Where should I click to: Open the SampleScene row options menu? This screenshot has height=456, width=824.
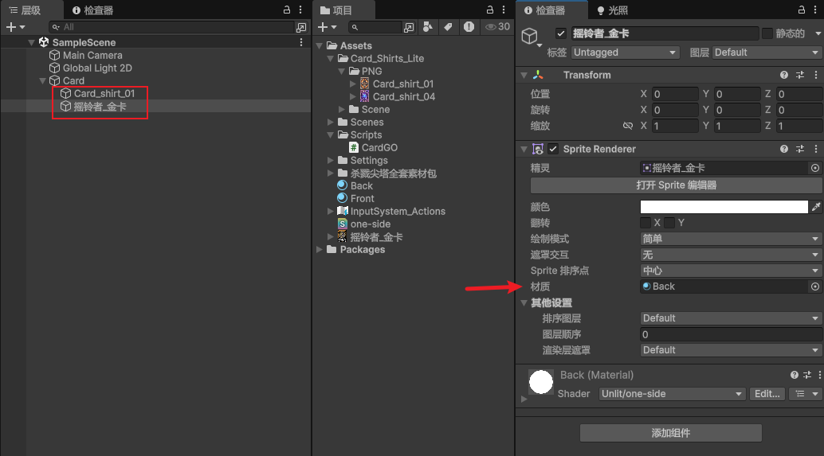click(301, 42)
